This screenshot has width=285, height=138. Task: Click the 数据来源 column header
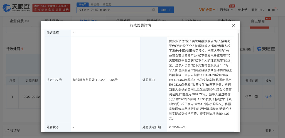[x=252, y=81]
